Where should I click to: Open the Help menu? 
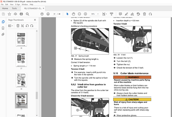31,4
